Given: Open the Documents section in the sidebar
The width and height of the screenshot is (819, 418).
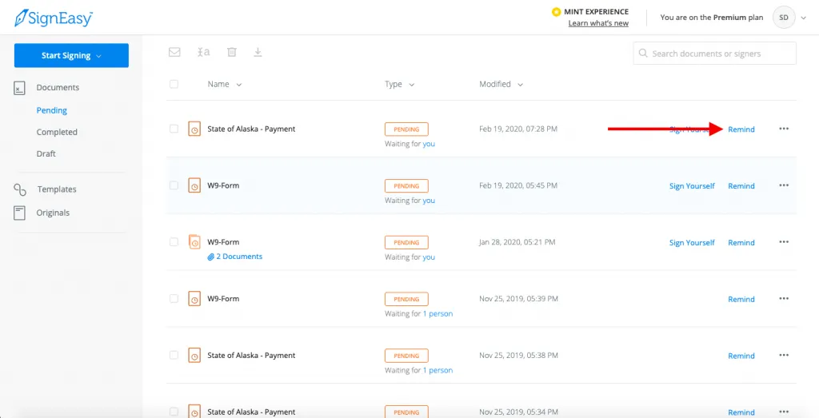Looking at the screenshot, I should (x=58, y=88).
